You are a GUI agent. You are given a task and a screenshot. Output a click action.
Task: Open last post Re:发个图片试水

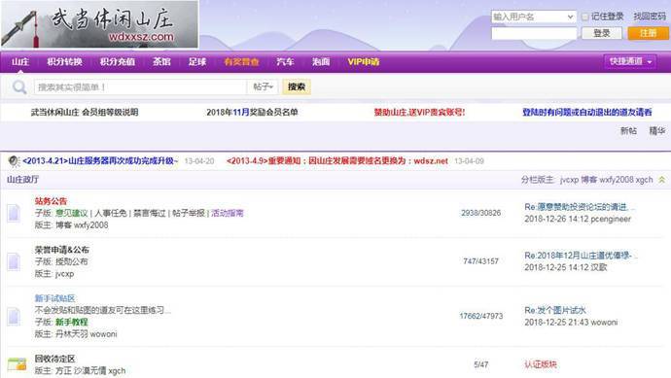(x=555, y=310)
